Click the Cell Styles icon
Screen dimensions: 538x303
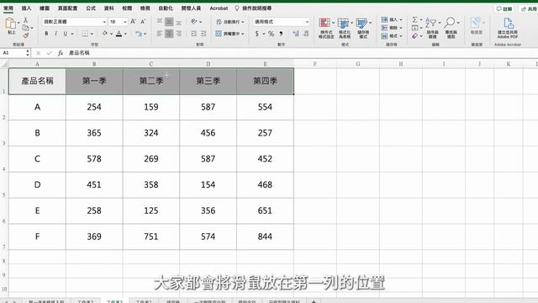click(361, 23)
